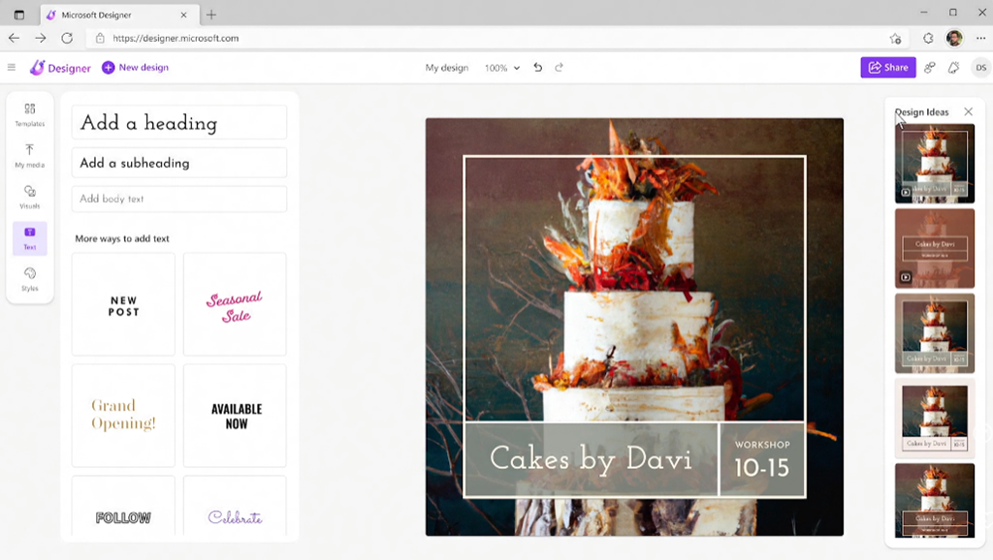Image resolution: width=993 pixels, height=560 pixels.
Task: Open the hamburger navigation menu
Action: click(x=12, y=67)
